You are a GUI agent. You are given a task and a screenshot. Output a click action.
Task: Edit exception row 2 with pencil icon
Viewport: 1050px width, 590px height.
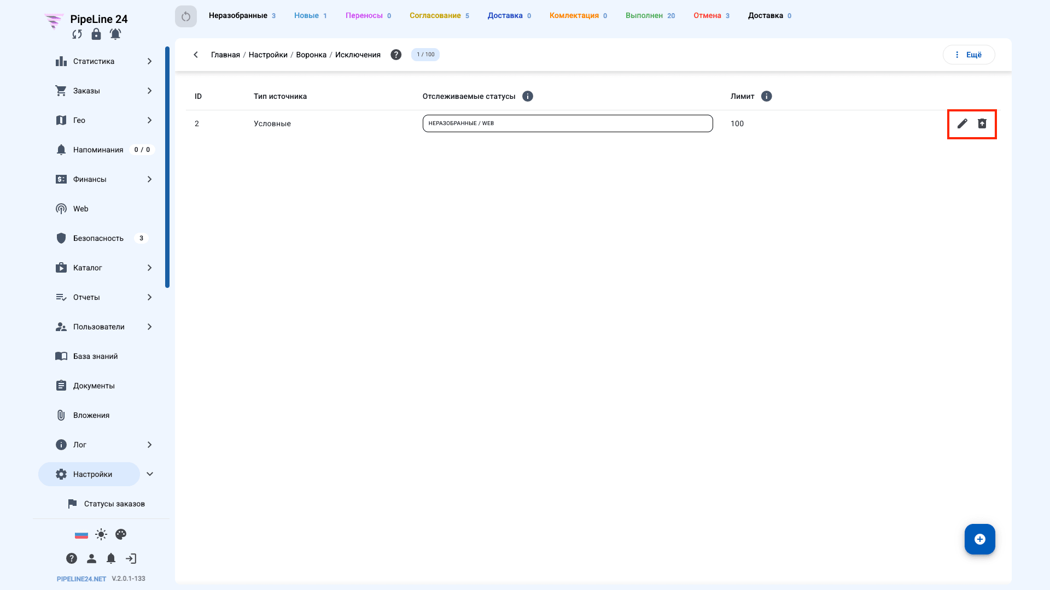point(962,123)
